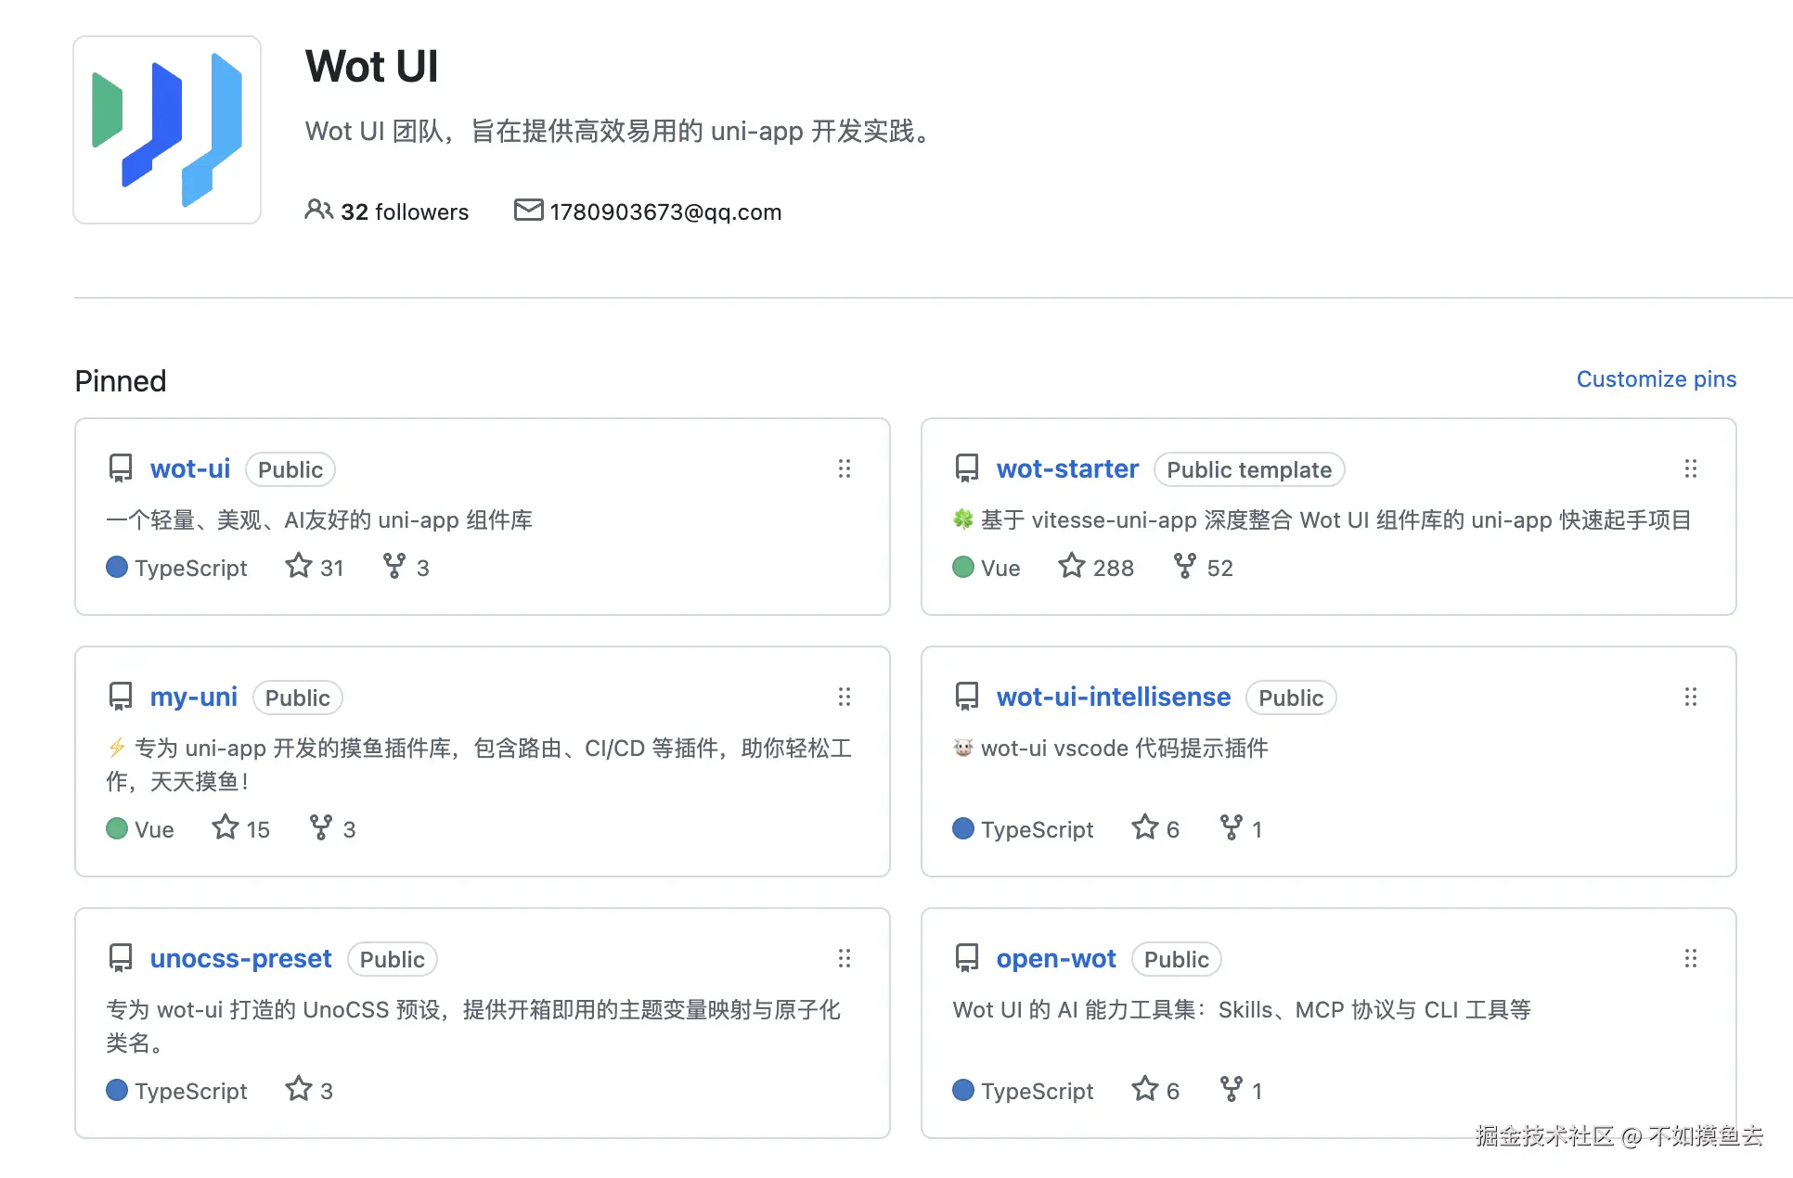The width and height of the screenshot is (1793, 1178).
Task: Click the drag handle on the open-wot card
Action: (x=1690, y=958)
